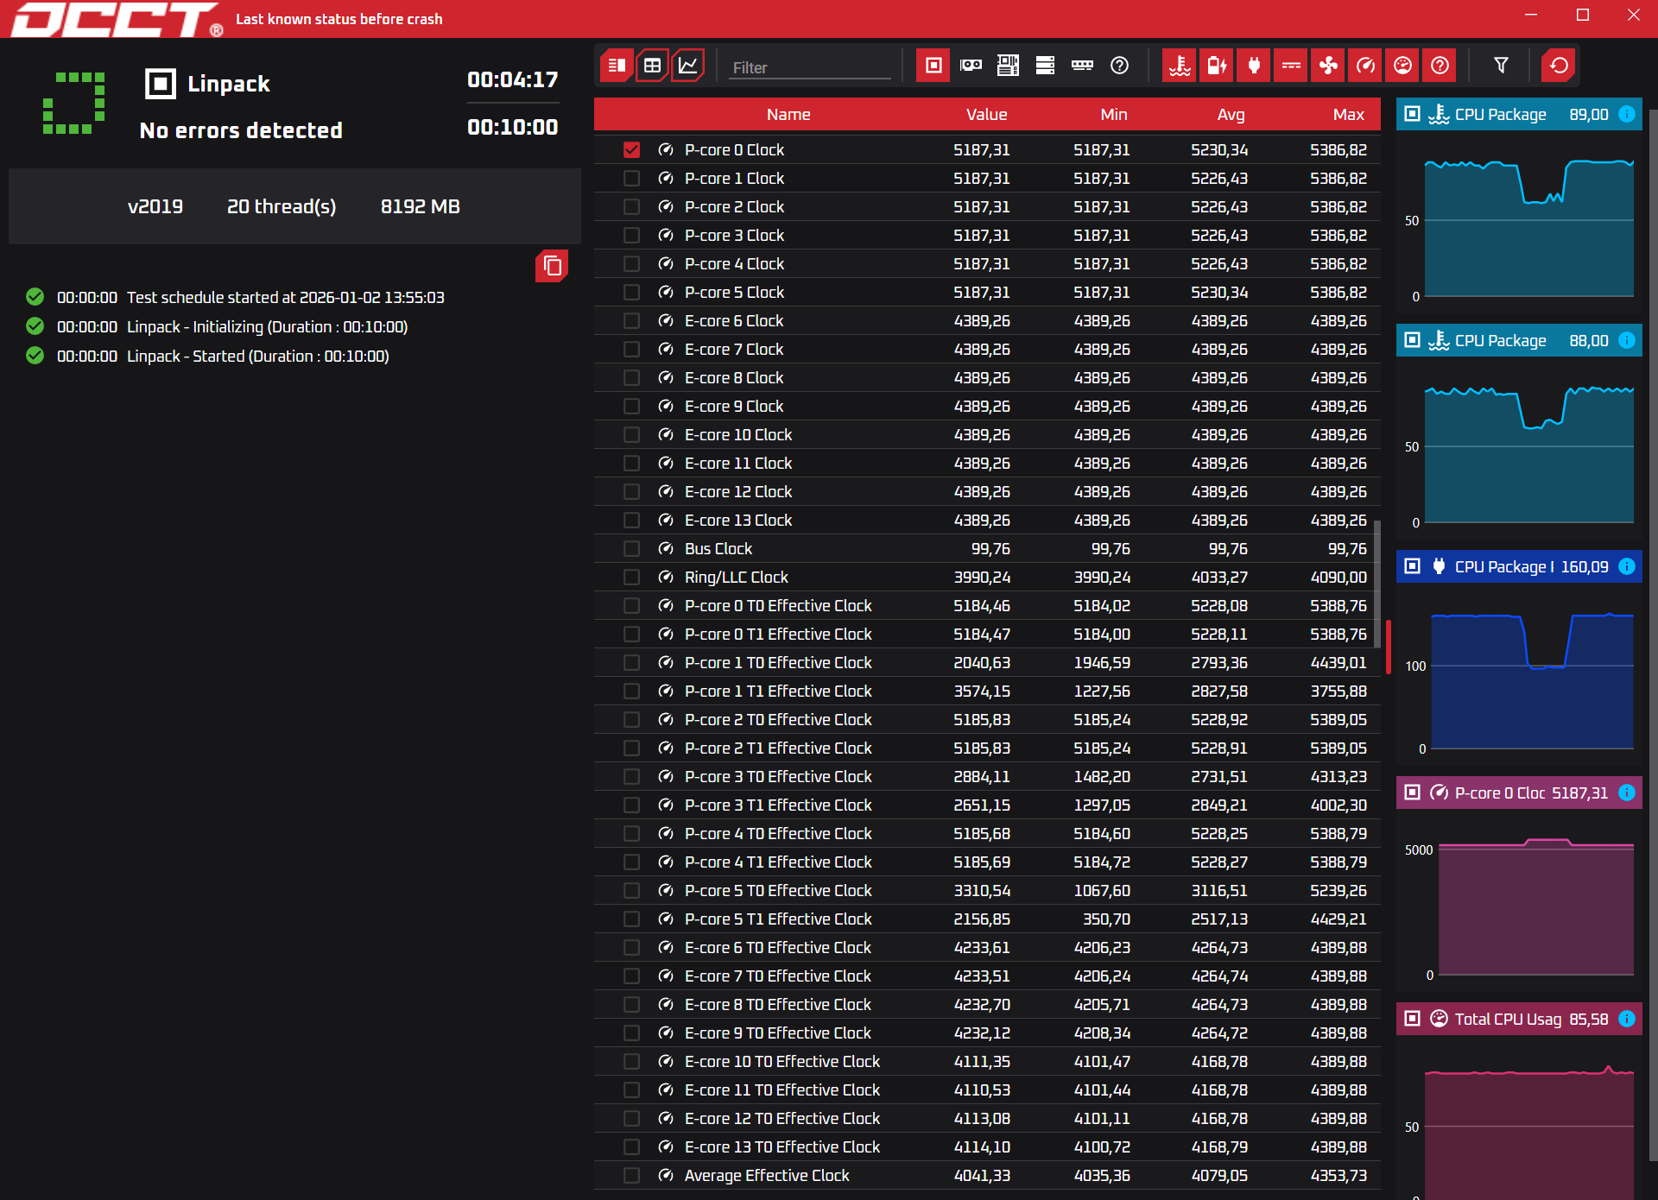1658x1200 pixels.
Task: Toggle the temperature sensors filter
Action: point(1180,66)
